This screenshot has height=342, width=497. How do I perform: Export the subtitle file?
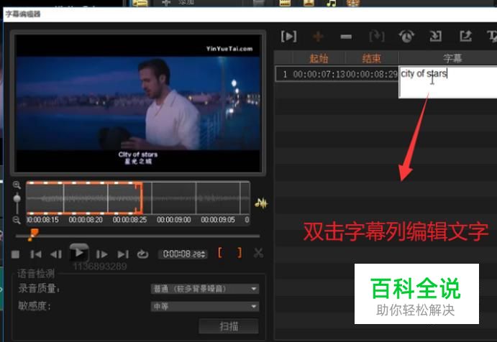(465, 36)
